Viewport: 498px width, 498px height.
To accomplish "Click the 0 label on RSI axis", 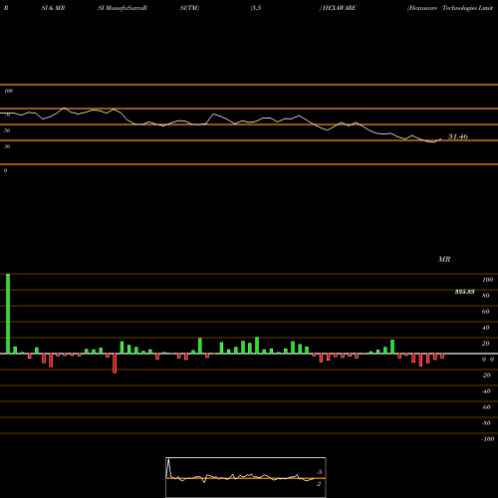I will tap(5, 170).
